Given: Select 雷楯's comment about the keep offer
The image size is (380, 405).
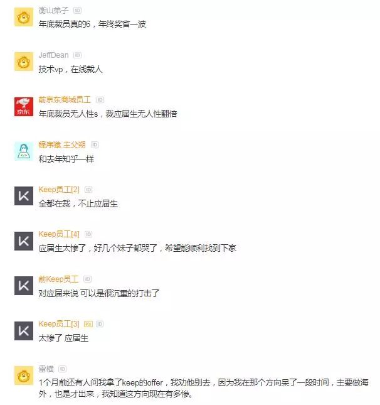Looking at the screenshot, I should pyautogui.click(x=204, y=388).
